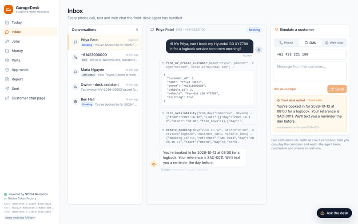Open Priya Patel conversation row
The image size is (358, 224).
tap(105, 42)
